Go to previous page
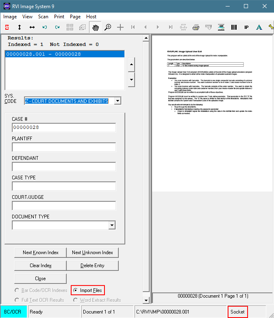 click(146, 27)
